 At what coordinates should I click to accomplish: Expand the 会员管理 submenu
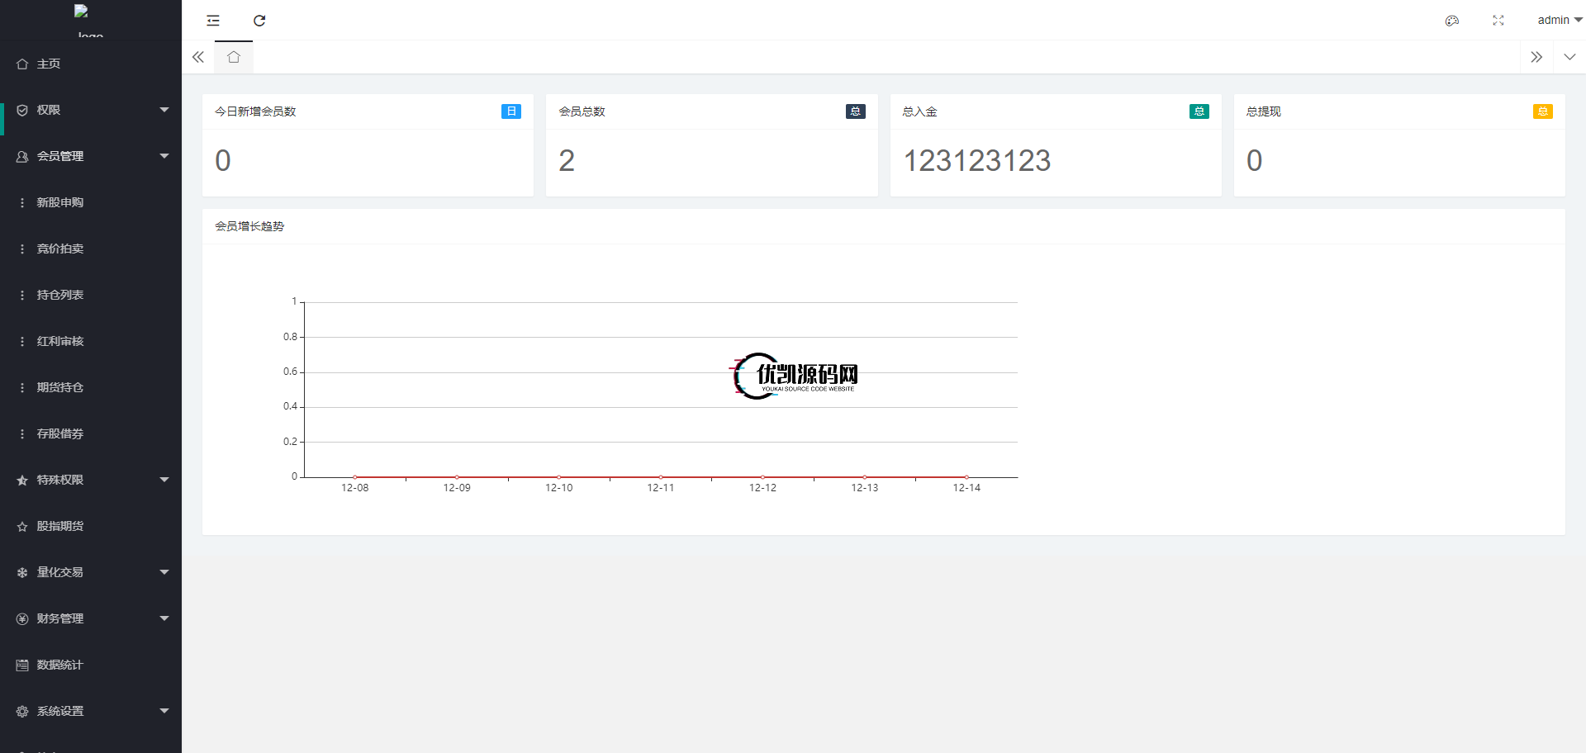pyautogui.click(x=91, y=156)
